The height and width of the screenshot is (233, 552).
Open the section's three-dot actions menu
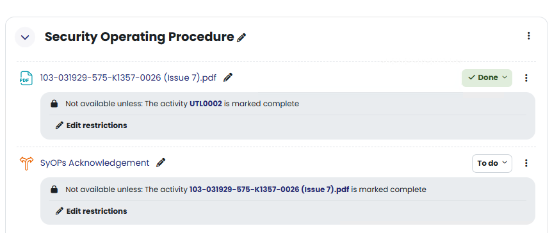(x=528, y=36)
